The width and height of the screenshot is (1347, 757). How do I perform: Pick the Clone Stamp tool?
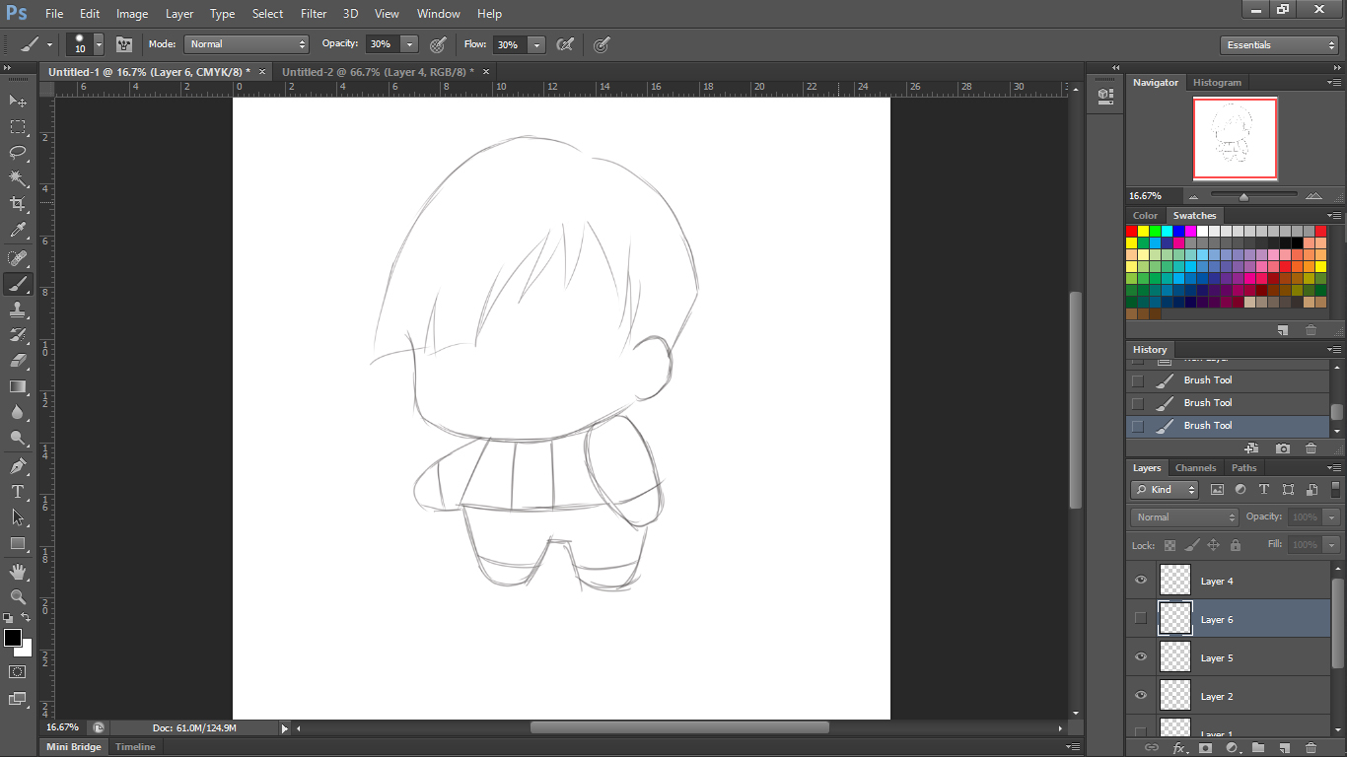pos(16,310)
